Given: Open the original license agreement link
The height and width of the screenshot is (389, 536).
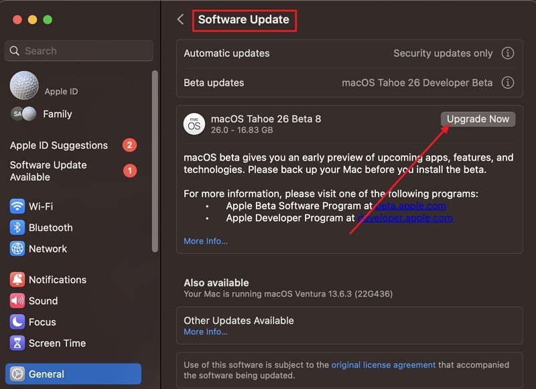Looking at the screenshot, I should click(x=383, y=365).
